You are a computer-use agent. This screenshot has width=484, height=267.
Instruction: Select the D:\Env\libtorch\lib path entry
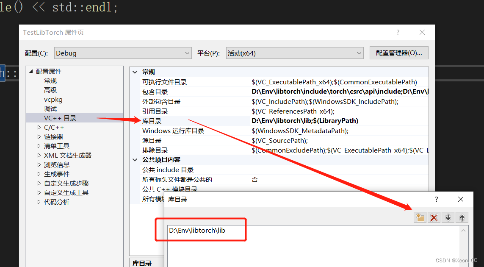click(197, 230)
